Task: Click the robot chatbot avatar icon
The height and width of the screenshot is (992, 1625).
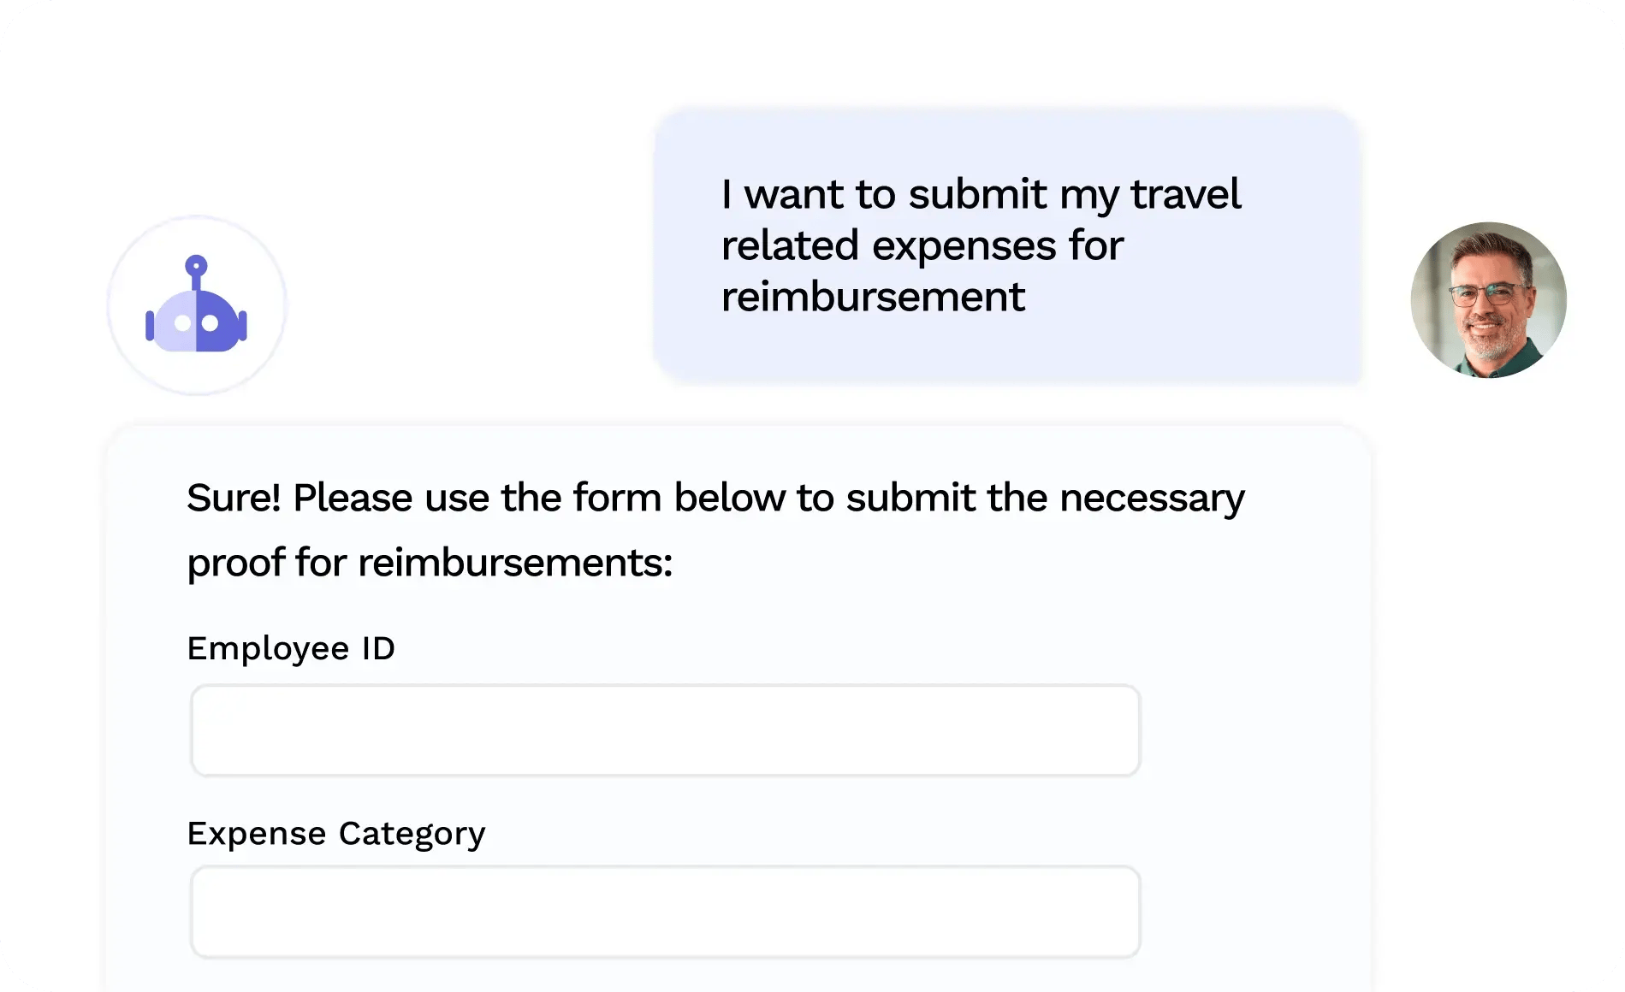Action: (195, 306)
